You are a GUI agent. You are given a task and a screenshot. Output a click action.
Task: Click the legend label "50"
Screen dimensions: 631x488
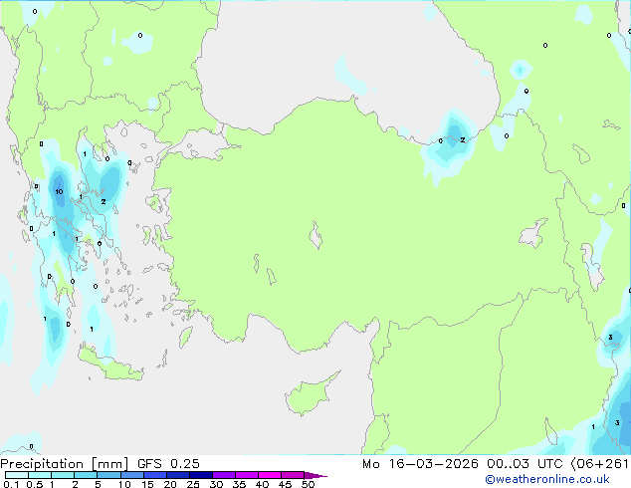308,484
